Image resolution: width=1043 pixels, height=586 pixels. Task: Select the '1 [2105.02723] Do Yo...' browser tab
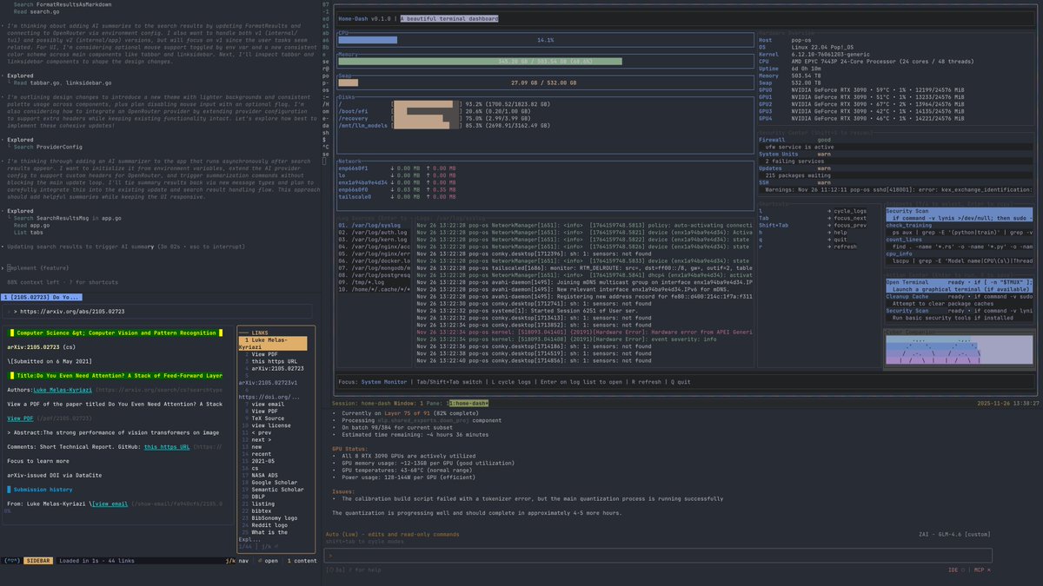click(40, 297)
